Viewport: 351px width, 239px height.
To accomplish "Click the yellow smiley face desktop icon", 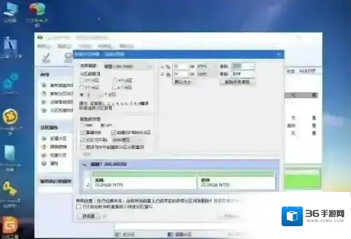I will pos(10,118).
